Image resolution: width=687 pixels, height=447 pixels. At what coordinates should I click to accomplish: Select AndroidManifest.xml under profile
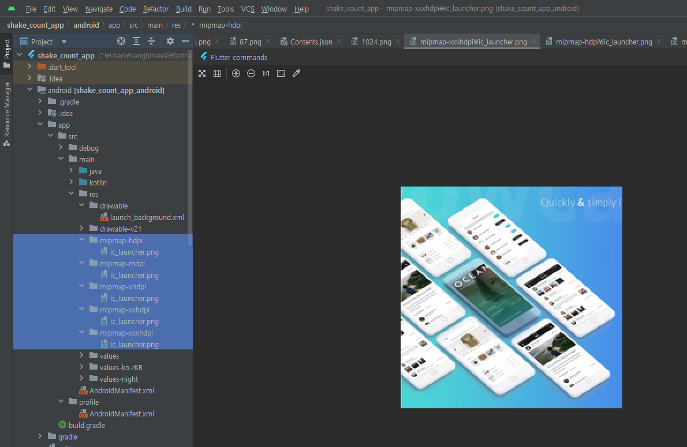117,414
